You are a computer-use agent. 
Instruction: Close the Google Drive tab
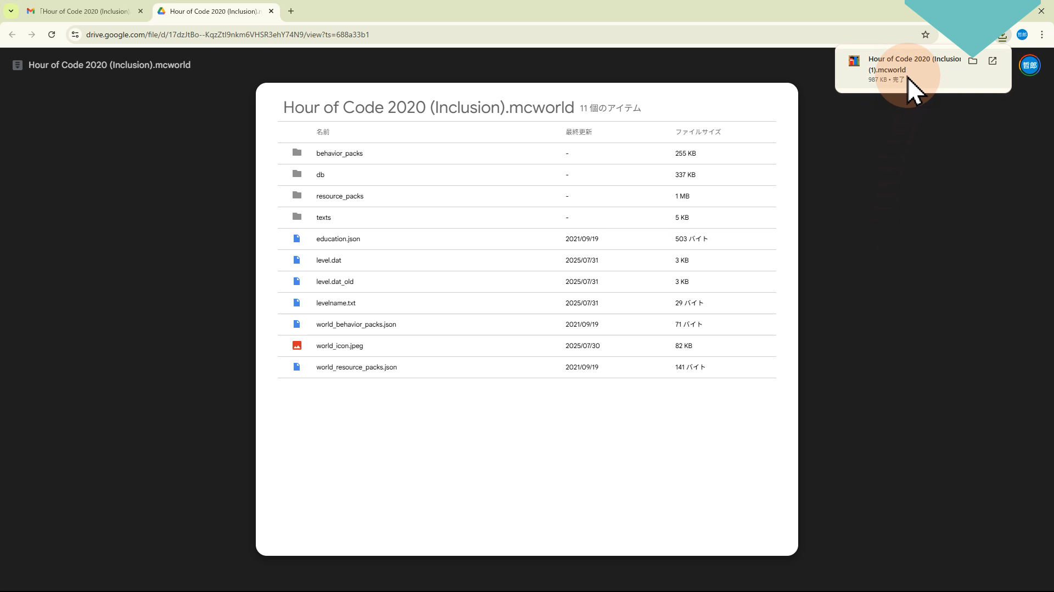tap(271, 11)
